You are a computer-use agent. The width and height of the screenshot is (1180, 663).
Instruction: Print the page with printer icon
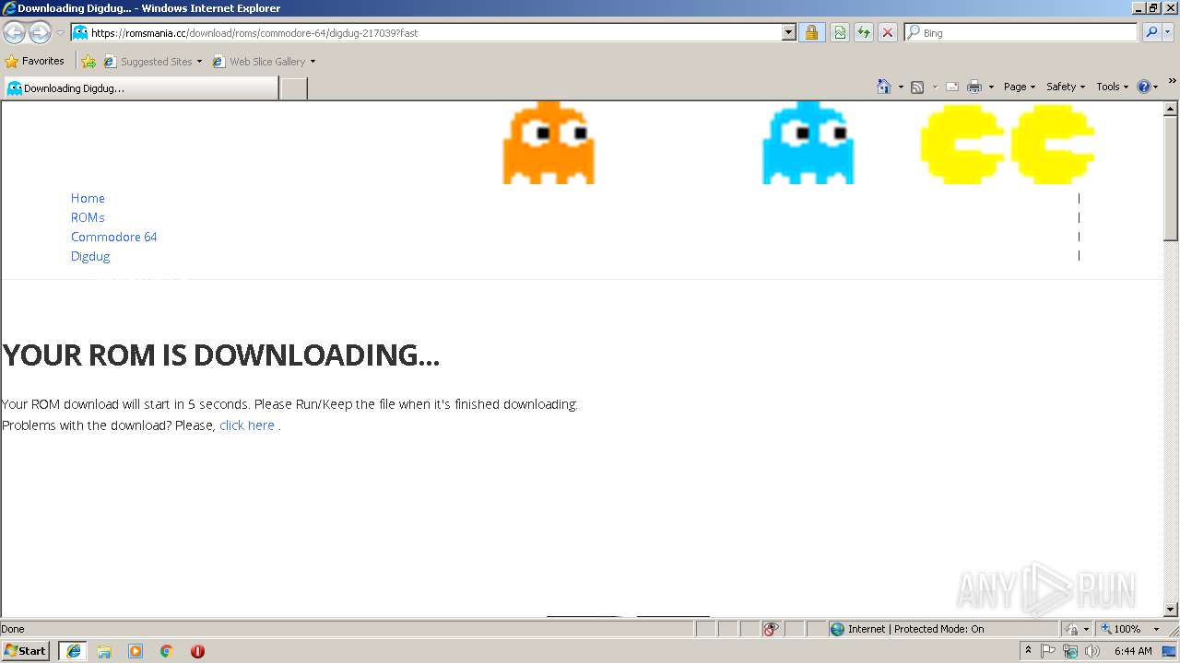974,87
